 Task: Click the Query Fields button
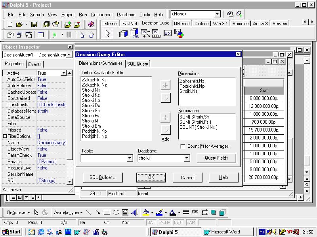(x=216, y=158)
